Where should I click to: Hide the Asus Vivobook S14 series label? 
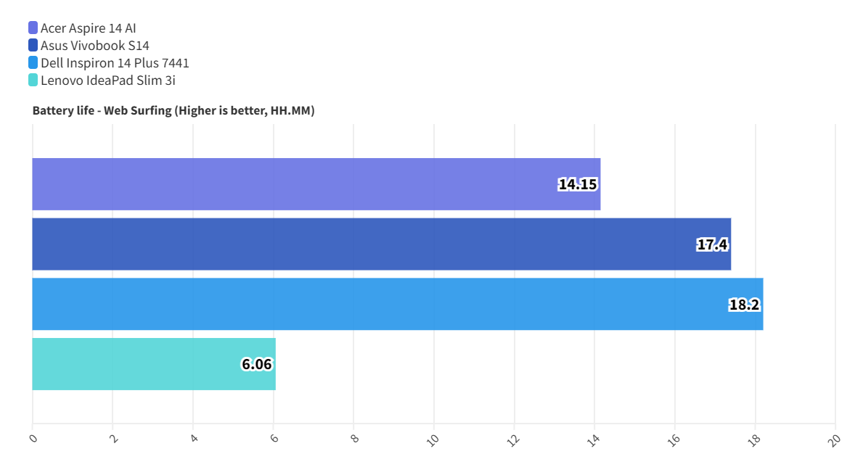pos(94,46)
